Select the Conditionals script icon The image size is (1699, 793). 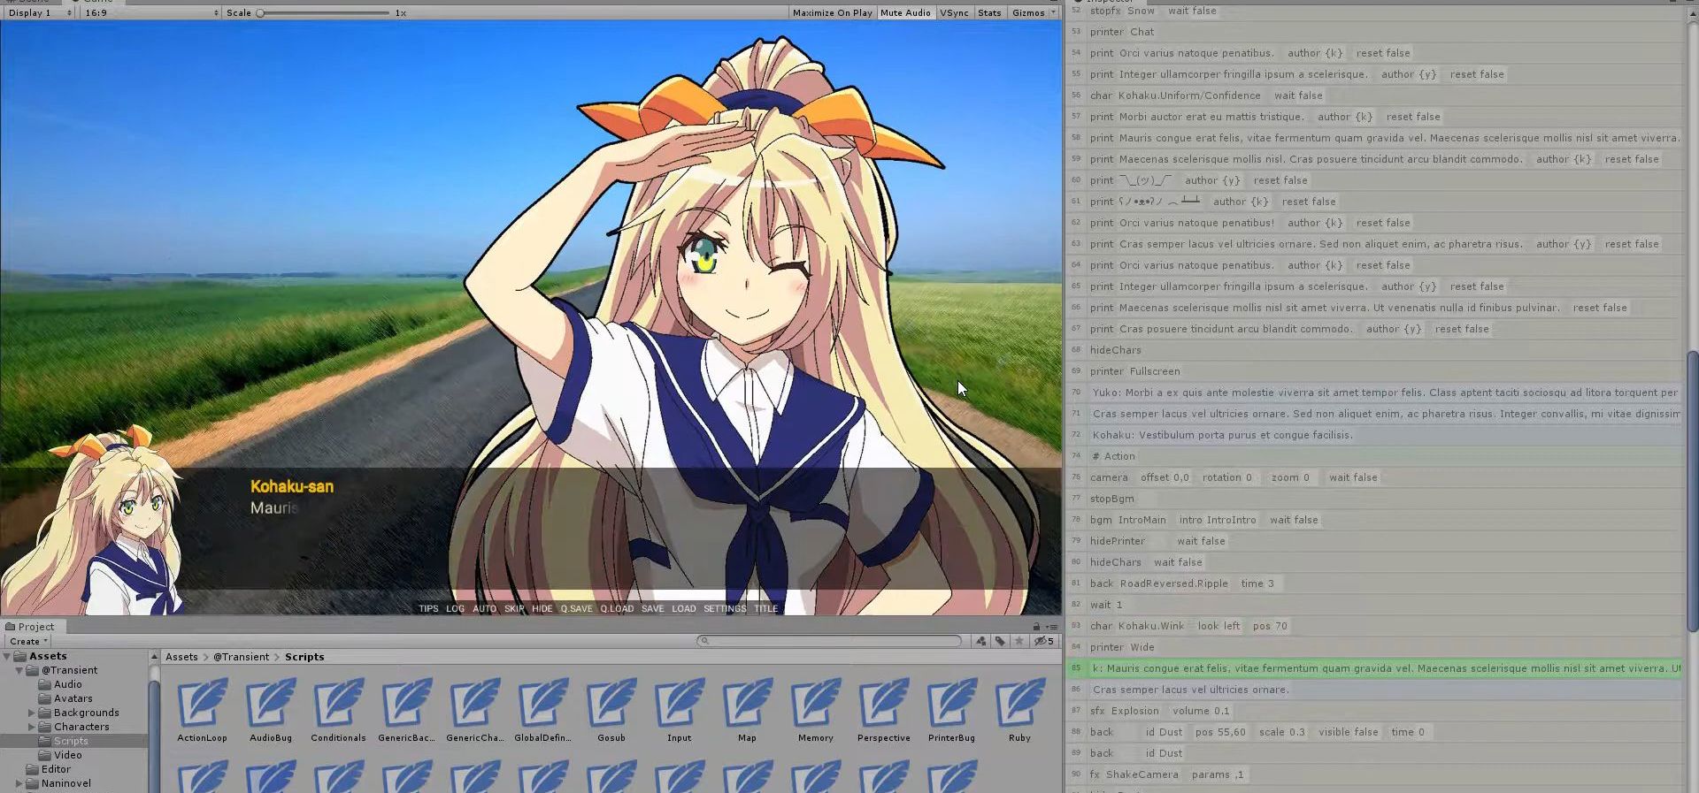[338, 705]
